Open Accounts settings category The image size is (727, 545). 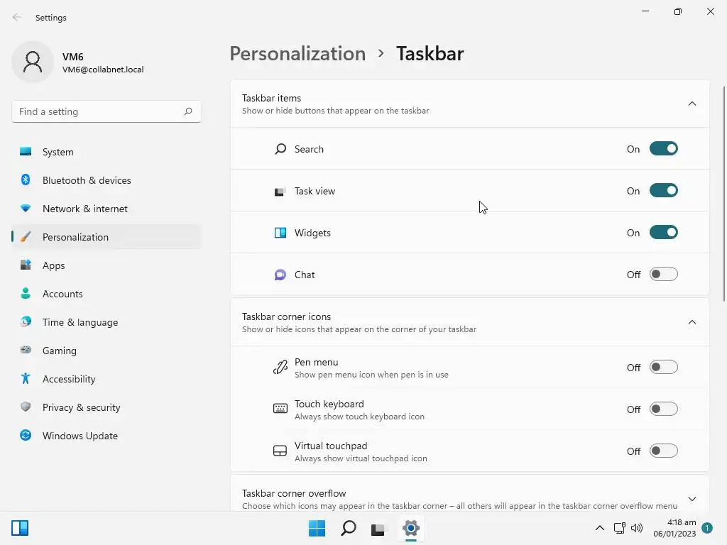(x=106, y=294)
